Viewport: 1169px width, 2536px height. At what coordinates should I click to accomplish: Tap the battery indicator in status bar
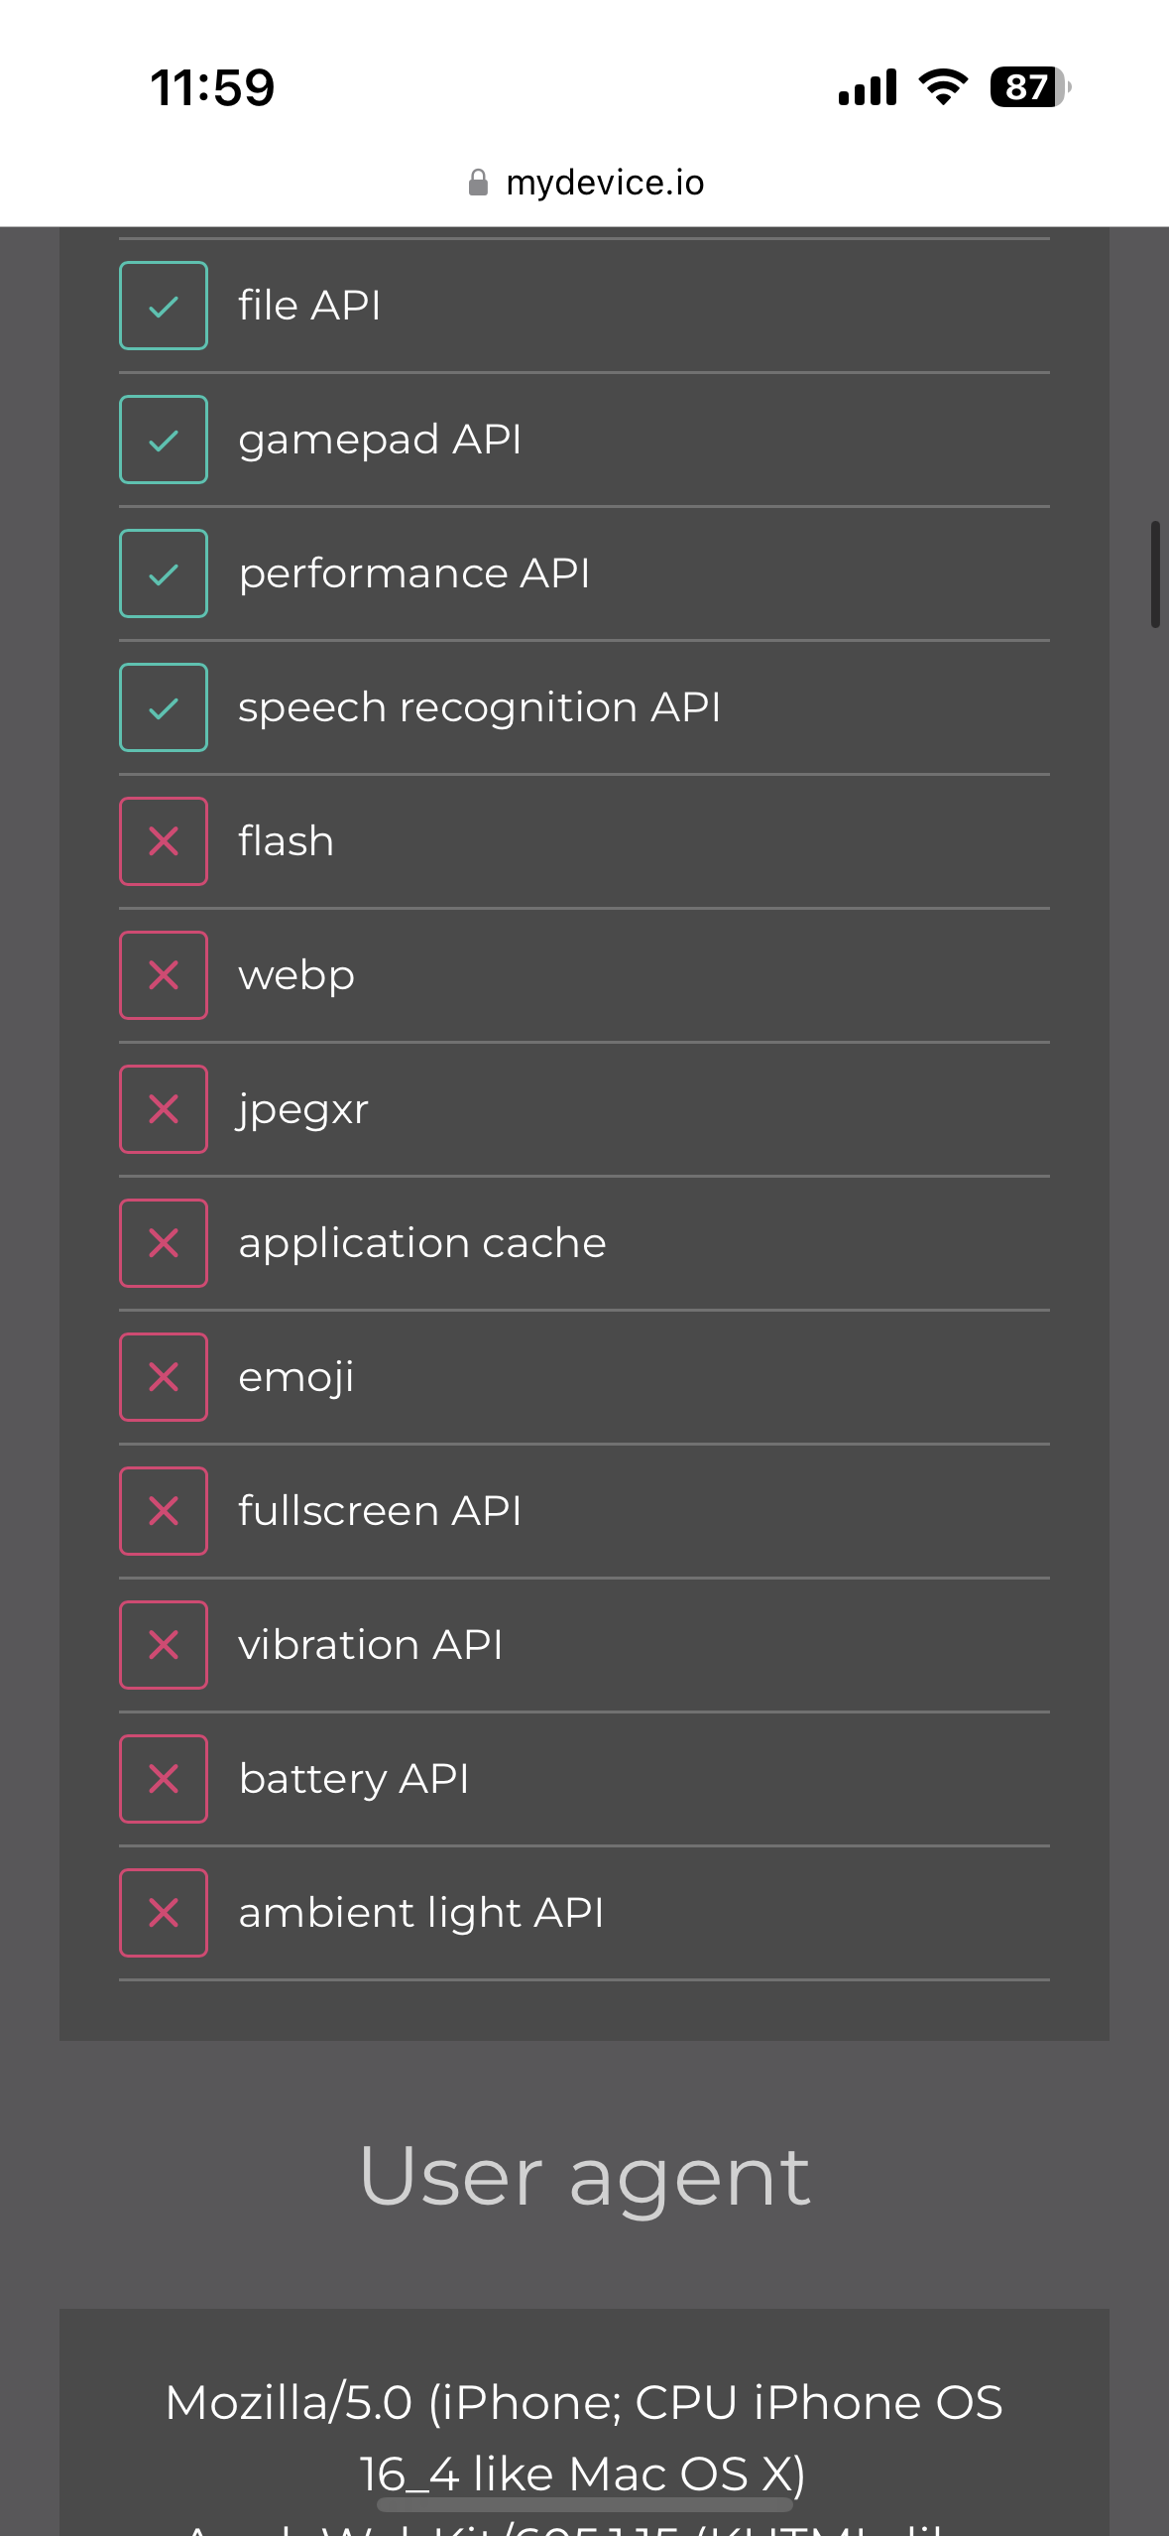point(1029,87)
